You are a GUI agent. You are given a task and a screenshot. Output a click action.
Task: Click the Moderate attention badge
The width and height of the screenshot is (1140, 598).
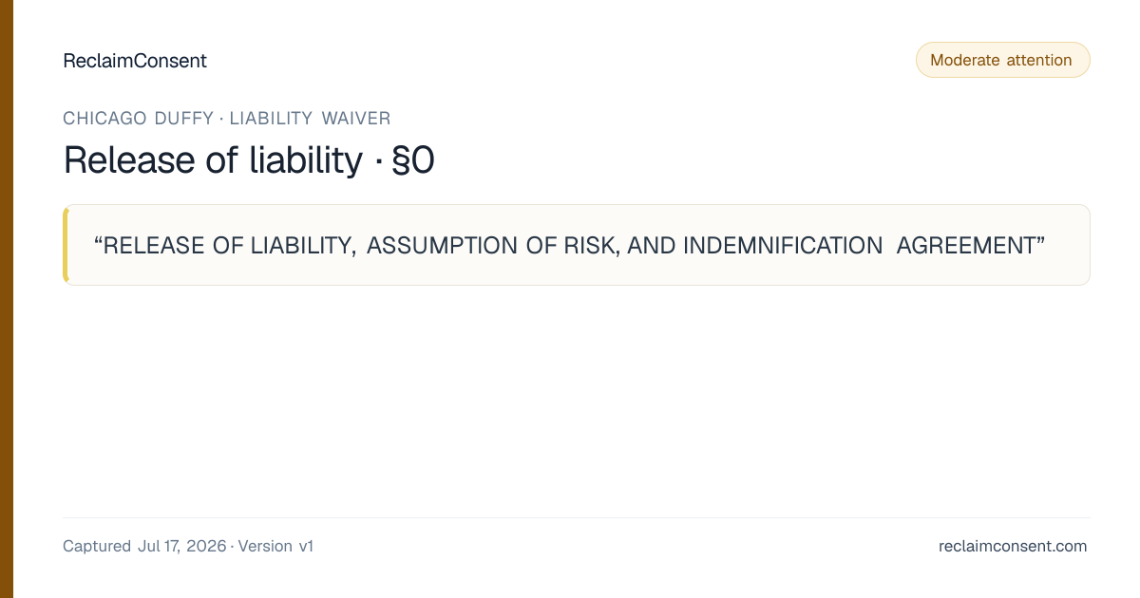[x=1002, y=60]
